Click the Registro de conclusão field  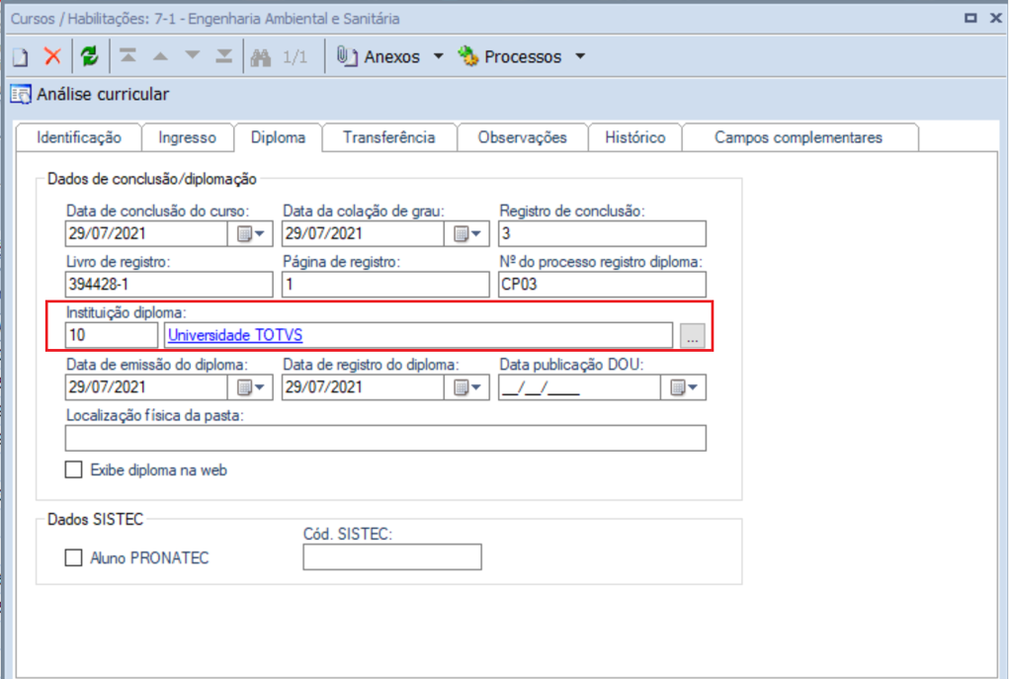pyautogui.click(x=602, y=233)
